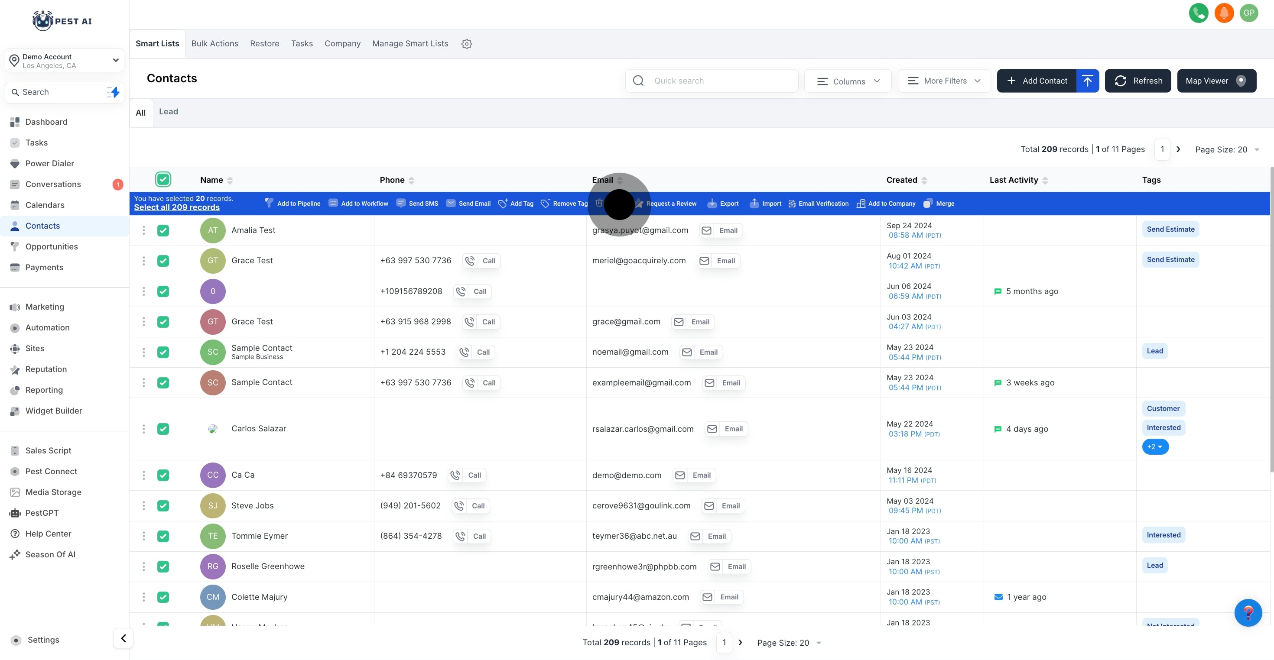Uncheck Amalia Test's row checkbox
Screen dimensions: 1274x660
coord(162,230)
